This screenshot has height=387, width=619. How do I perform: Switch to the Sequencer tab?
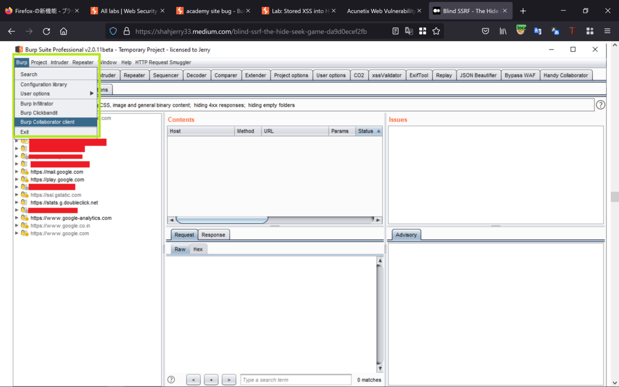pyautogui.click(x=166, y=75)
